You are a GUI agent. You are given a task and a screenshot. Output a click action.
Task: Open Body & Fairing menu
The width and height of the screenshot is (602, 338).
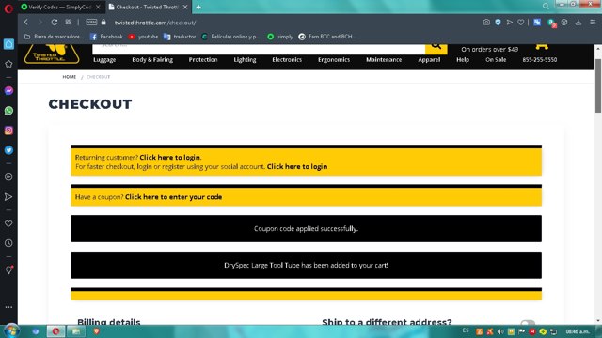pos(152,60)
